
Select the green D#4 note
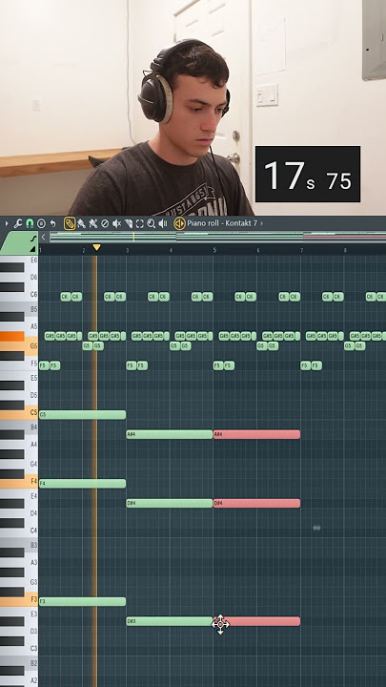170,504
